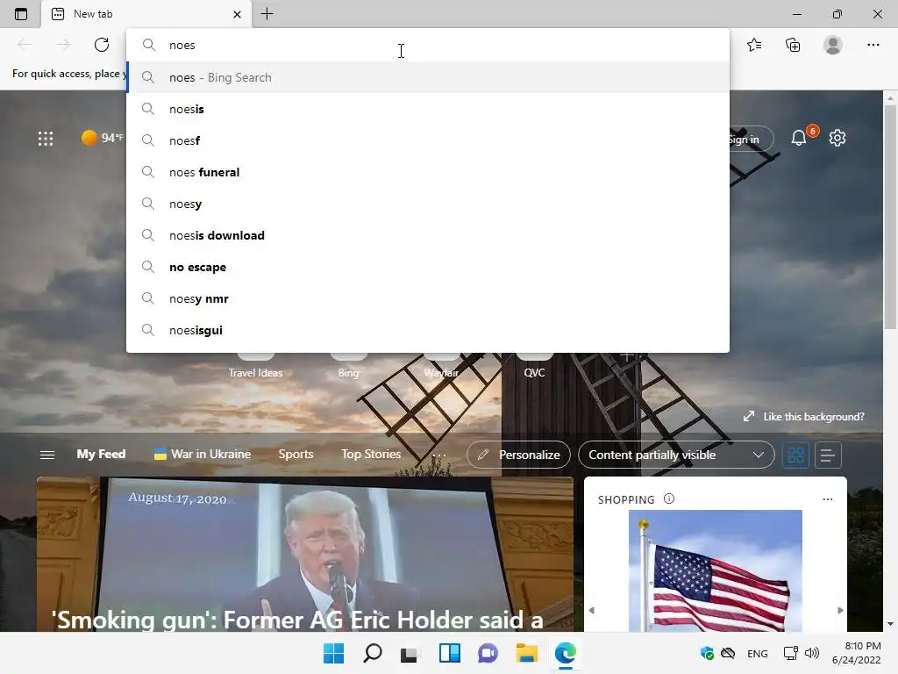The image size is (898, 674).
Task: Open the feed hamburger menu
Action: click(47, 455)
